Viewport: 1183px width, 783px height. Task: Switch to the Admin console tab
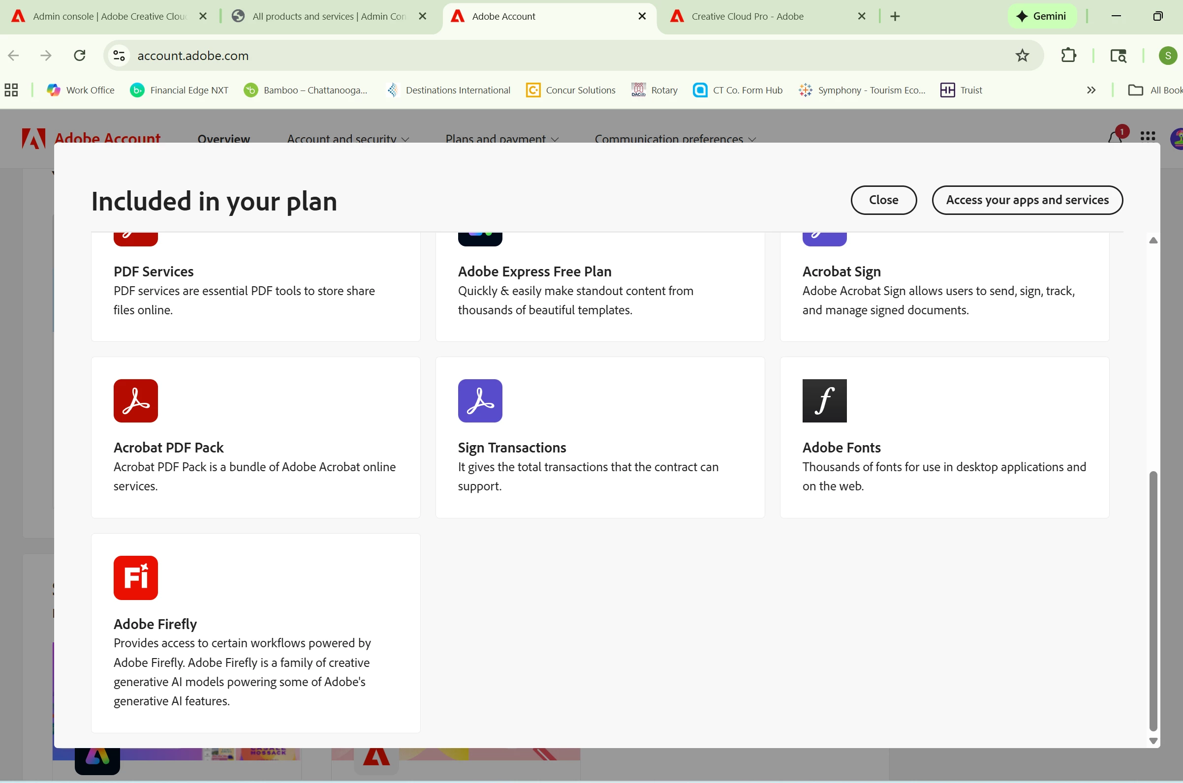coord(109,17)
